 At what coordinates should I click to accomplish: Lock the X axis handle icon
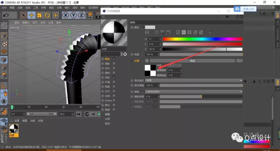coord(65,16)
